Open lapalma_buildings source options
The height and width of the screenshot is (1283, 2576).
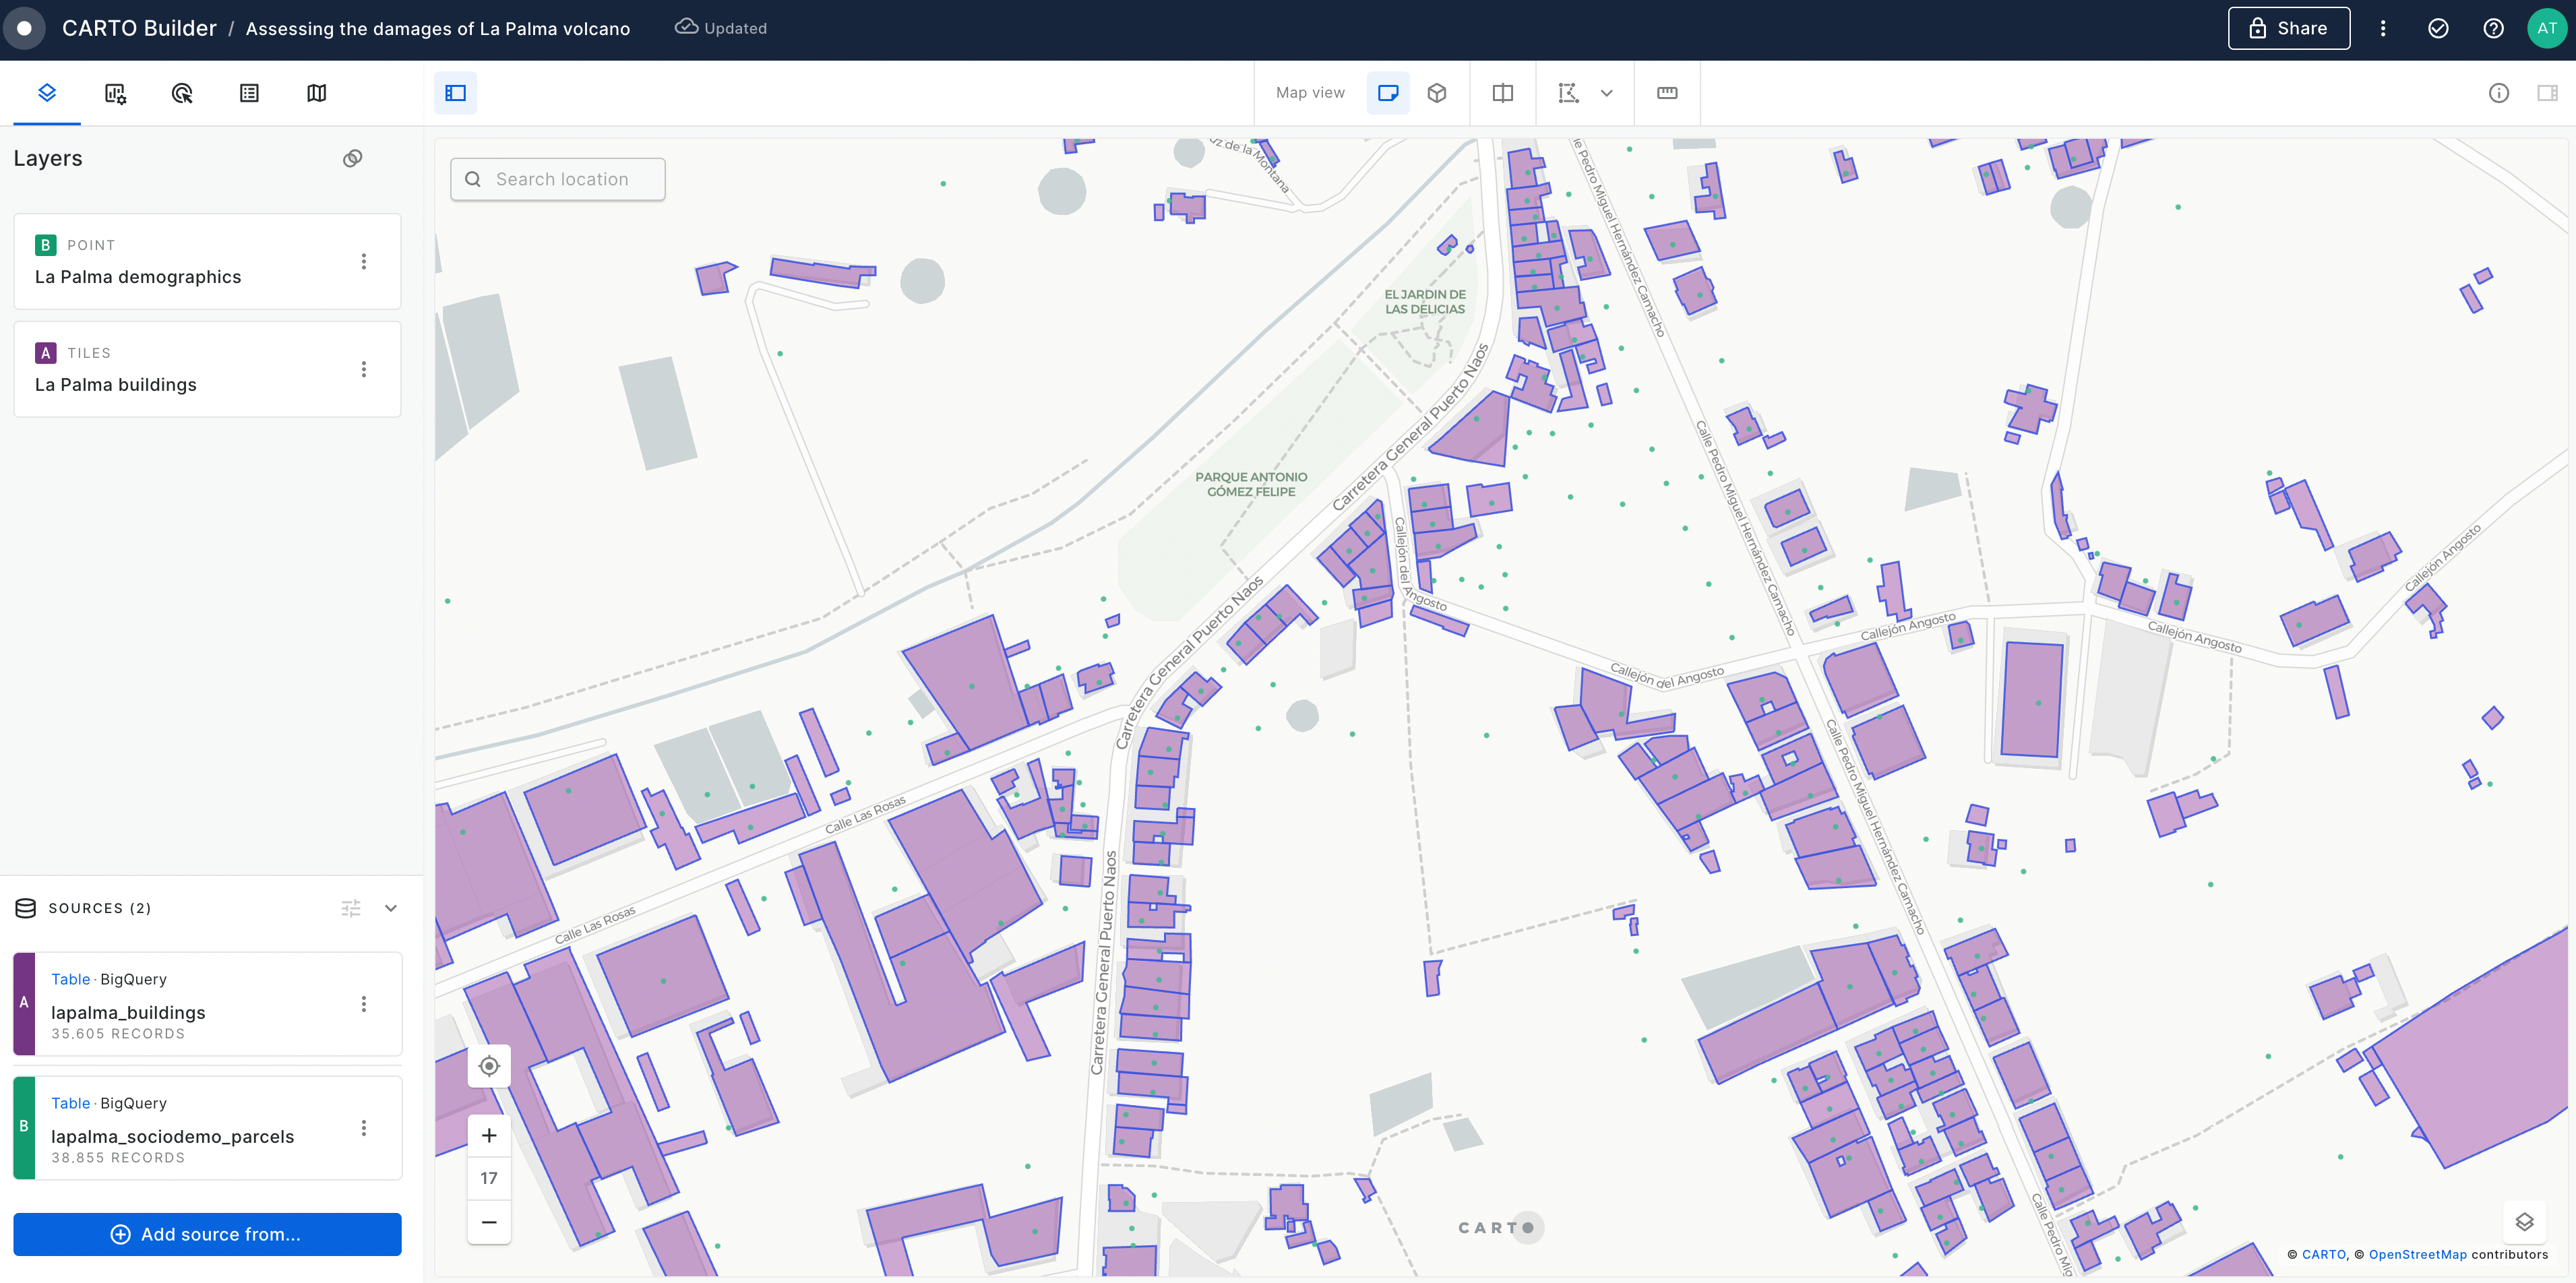(x=364, y=1004)
